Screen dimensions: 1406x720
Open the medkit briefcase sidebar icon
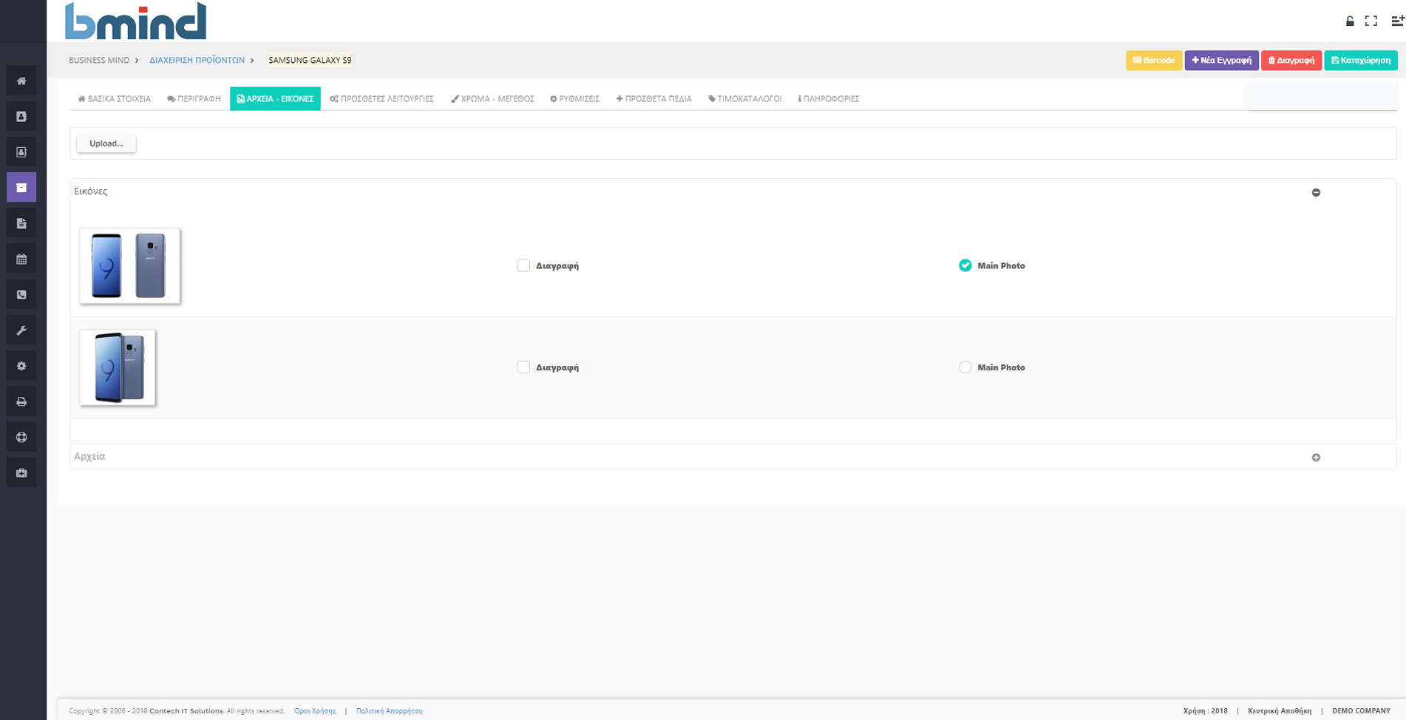point(21,472)
